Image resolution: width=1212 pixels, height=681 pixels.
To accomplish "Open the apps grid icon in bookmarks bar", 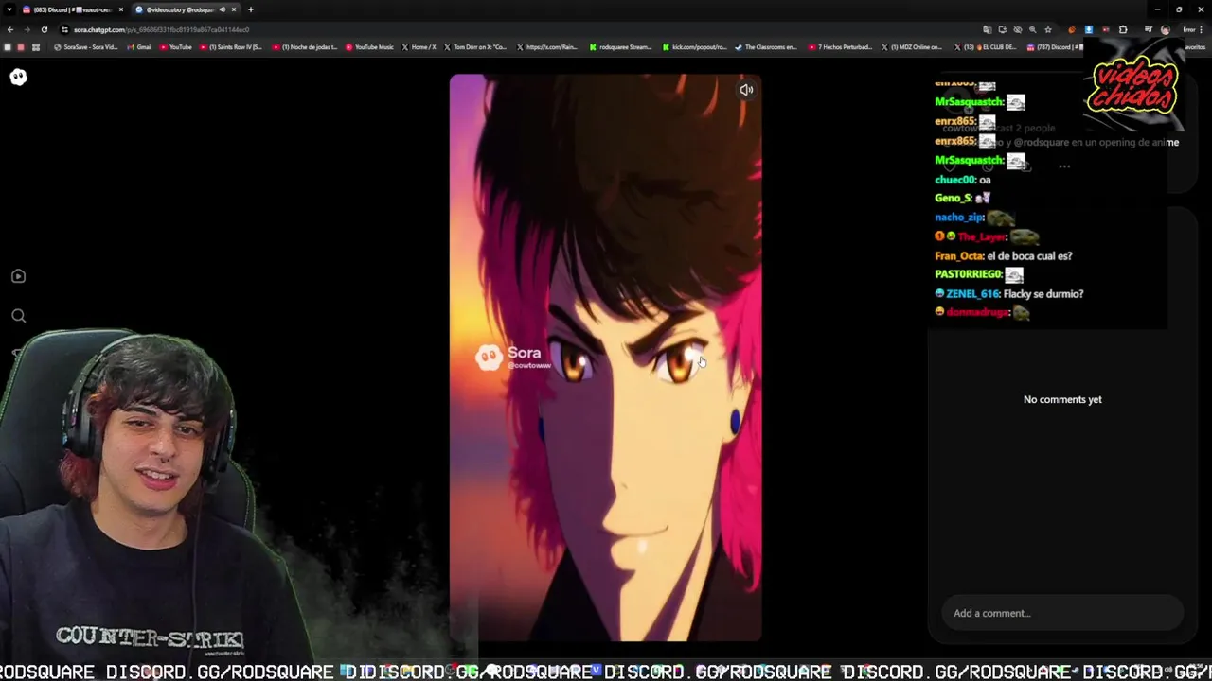I will pos(36,47).
